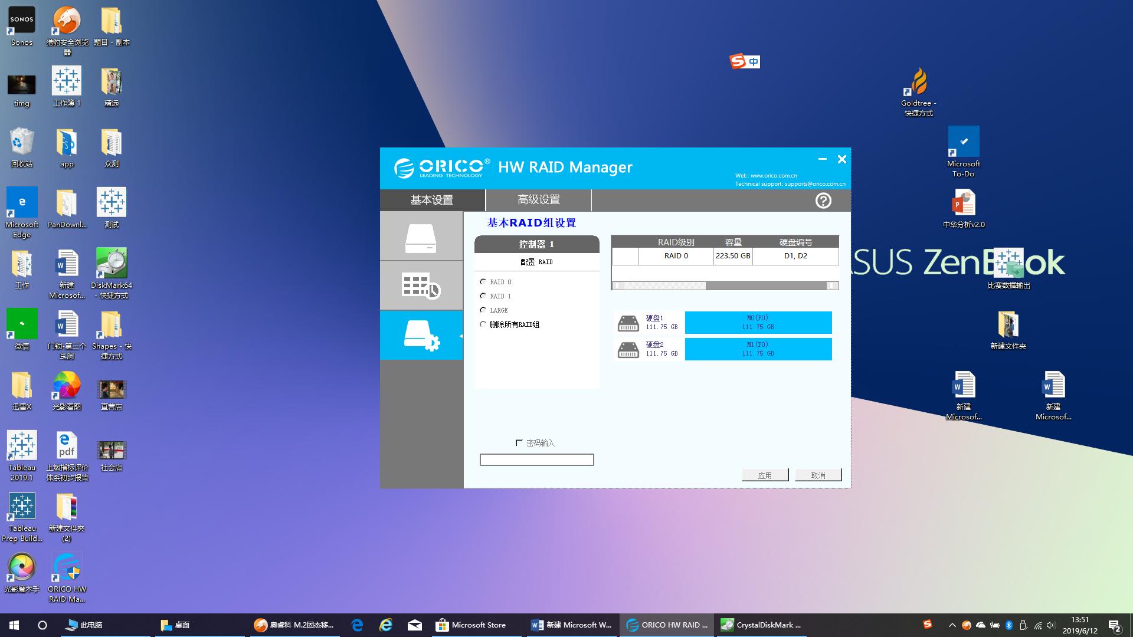Viewport: 1133px width, 637px height.
Task: Show hidden tray icons chevron in taskbar
Action: [x=952, y=625]
